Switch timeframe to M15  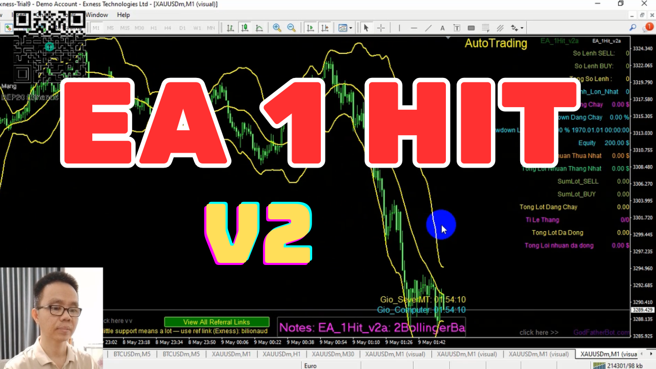[125, 28]
